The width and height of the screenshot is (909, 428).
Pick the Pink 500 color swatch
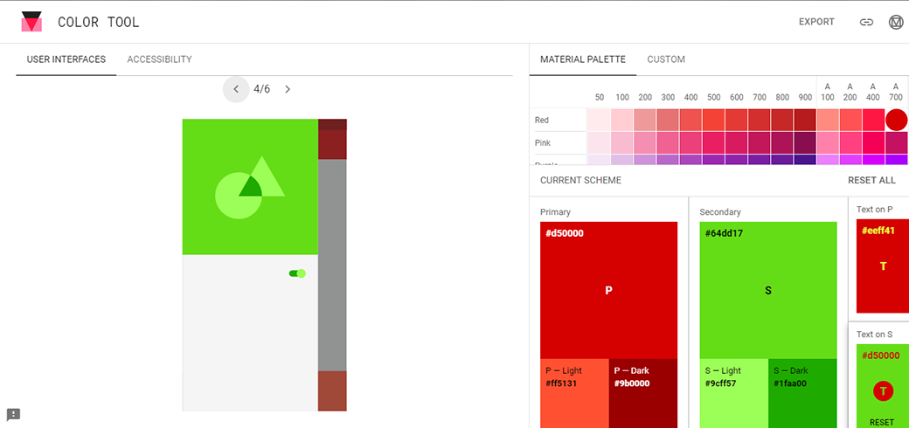[713, 142]
